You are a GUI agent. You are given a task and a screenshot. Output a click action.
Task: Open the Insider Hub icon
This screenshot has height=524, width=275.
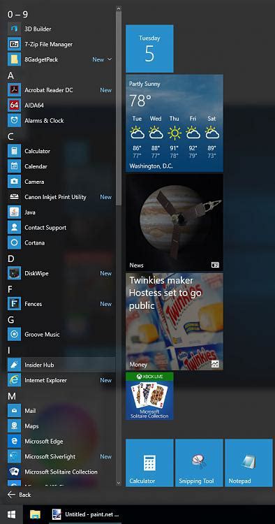click(14, 365)
